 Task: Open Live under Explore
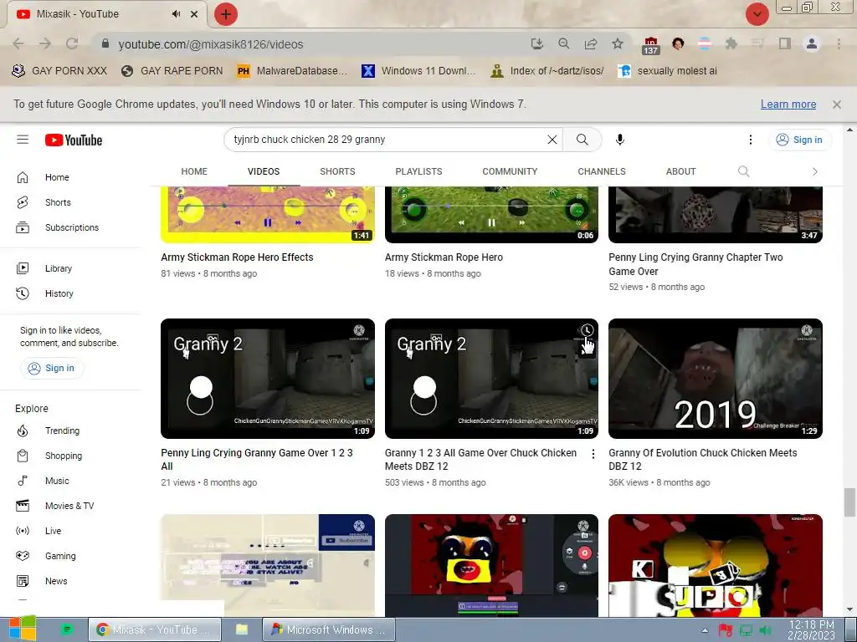53,531
